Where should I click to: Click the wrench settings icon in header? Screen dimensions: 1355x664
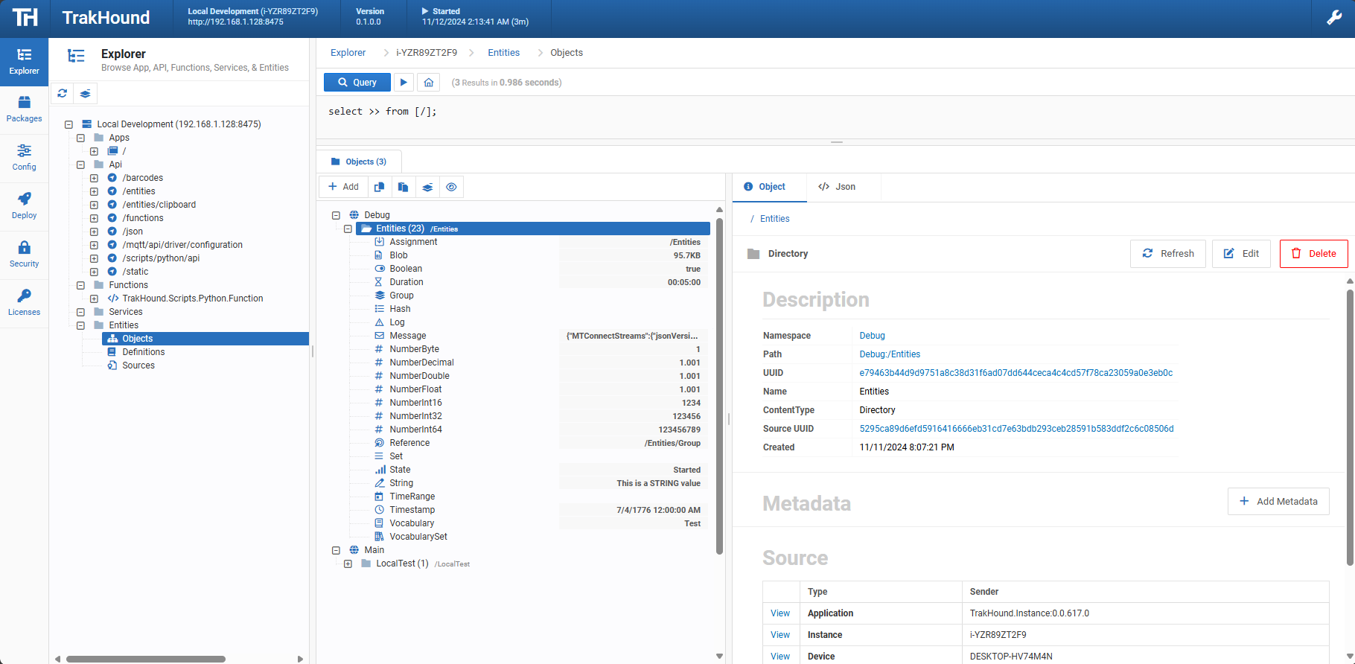pyautogui.click(x=1334, y=18)
